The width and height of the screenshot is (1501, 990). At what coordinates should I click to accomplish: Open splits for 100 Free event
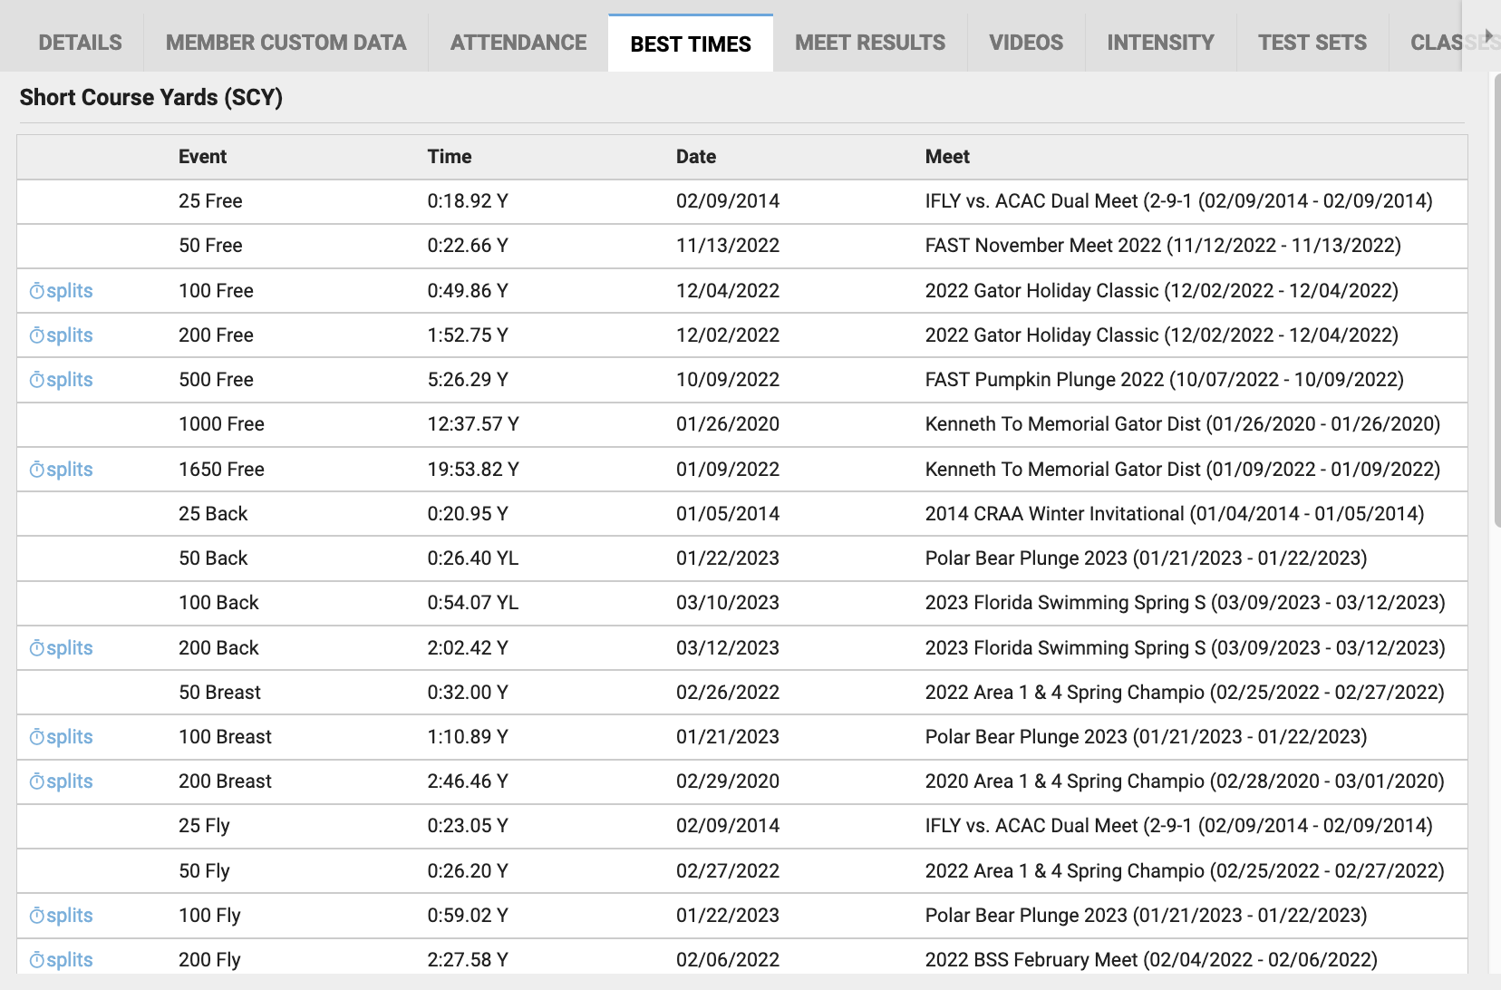click(62, 291)
